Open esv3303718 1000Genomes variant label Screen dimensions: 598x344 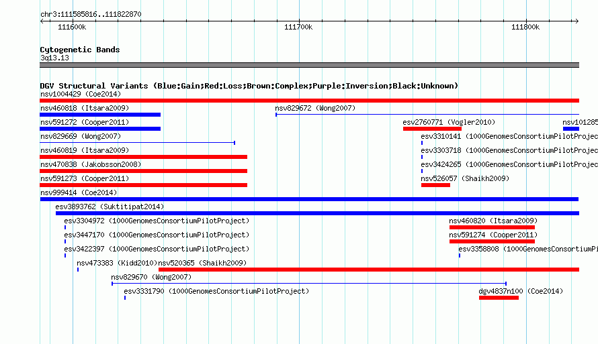tap(509, 150)
